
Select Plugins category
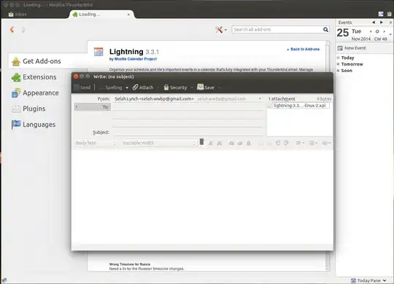tap(28, 109)
